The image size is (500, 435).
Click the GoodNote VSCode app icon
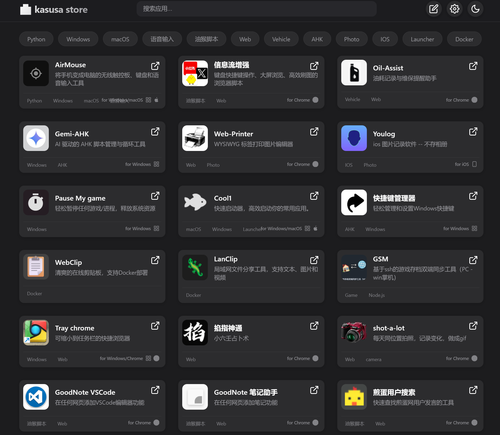(x=36, y=397)
